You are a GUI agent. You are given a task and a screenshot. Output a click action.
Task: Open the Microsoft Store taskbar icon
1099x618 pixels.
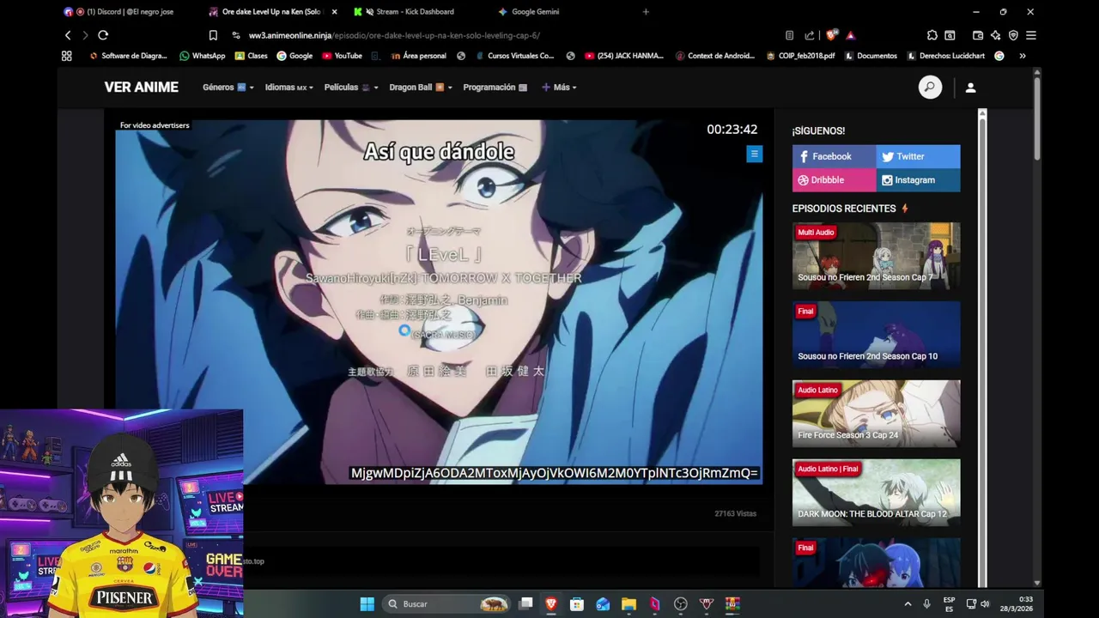(x=577, y=603)
